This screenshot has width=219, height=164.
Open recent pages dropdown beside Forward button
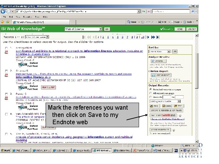[x=12, y=12]
